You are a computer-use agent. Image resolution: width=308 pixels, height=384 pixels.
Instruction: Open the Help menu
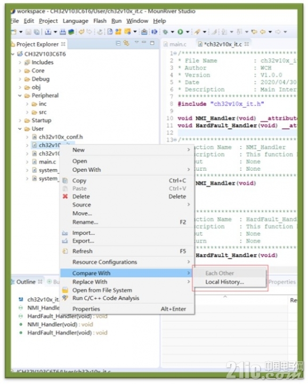[159, 21]
